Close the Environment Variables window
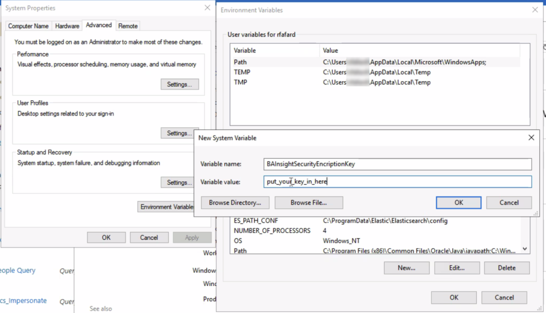 534,10
